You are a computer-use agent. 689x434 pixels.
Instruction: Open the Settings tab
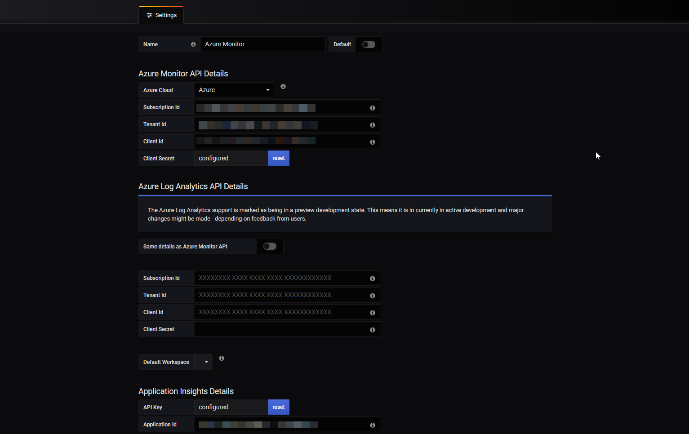click(161, 15)
